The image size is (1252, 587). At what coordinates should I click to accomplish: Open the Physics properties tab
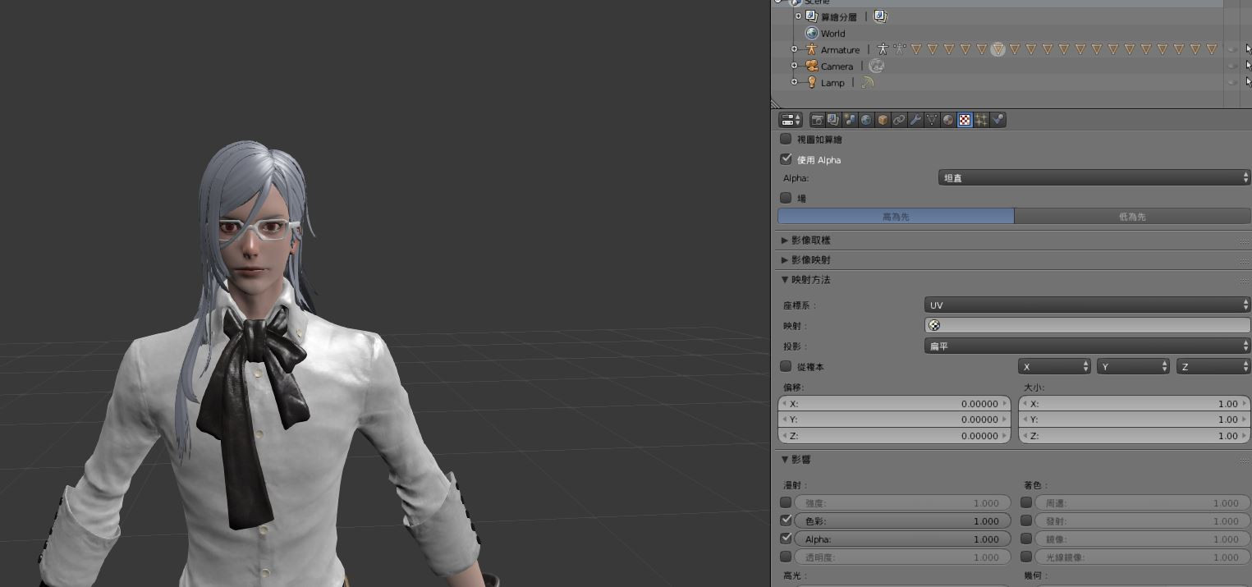[x=997, y=120]
